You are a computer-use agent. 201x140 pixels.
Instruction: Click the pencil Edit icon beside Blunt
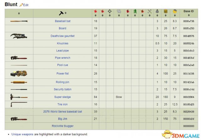(x=21, y=5)
